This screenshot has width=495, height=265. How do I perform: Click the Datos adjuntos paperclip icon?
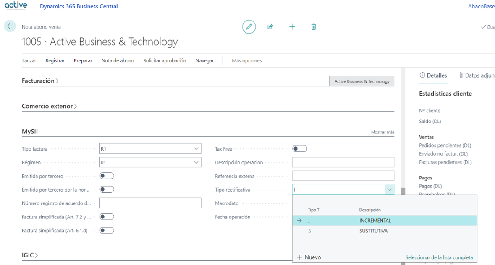click(x=461, y=75)
